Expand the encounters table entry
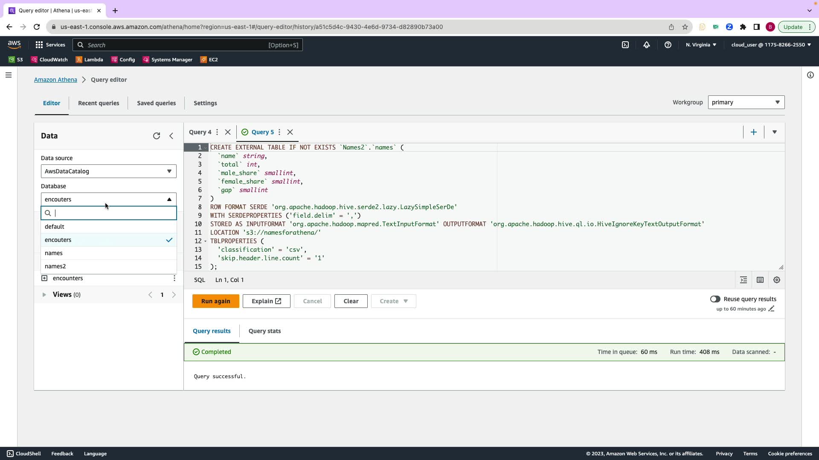This screenshot has height=460, width=819. 44,278
